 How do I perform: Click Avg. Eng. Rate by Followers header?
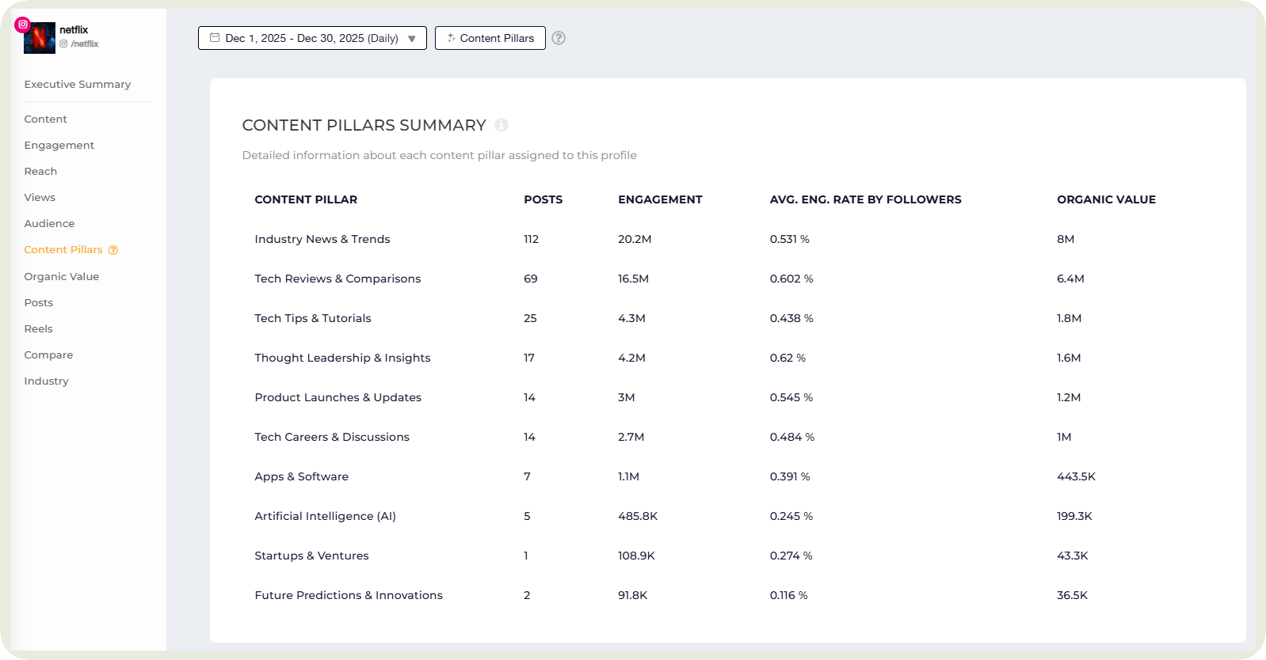[x=866, y=199]
